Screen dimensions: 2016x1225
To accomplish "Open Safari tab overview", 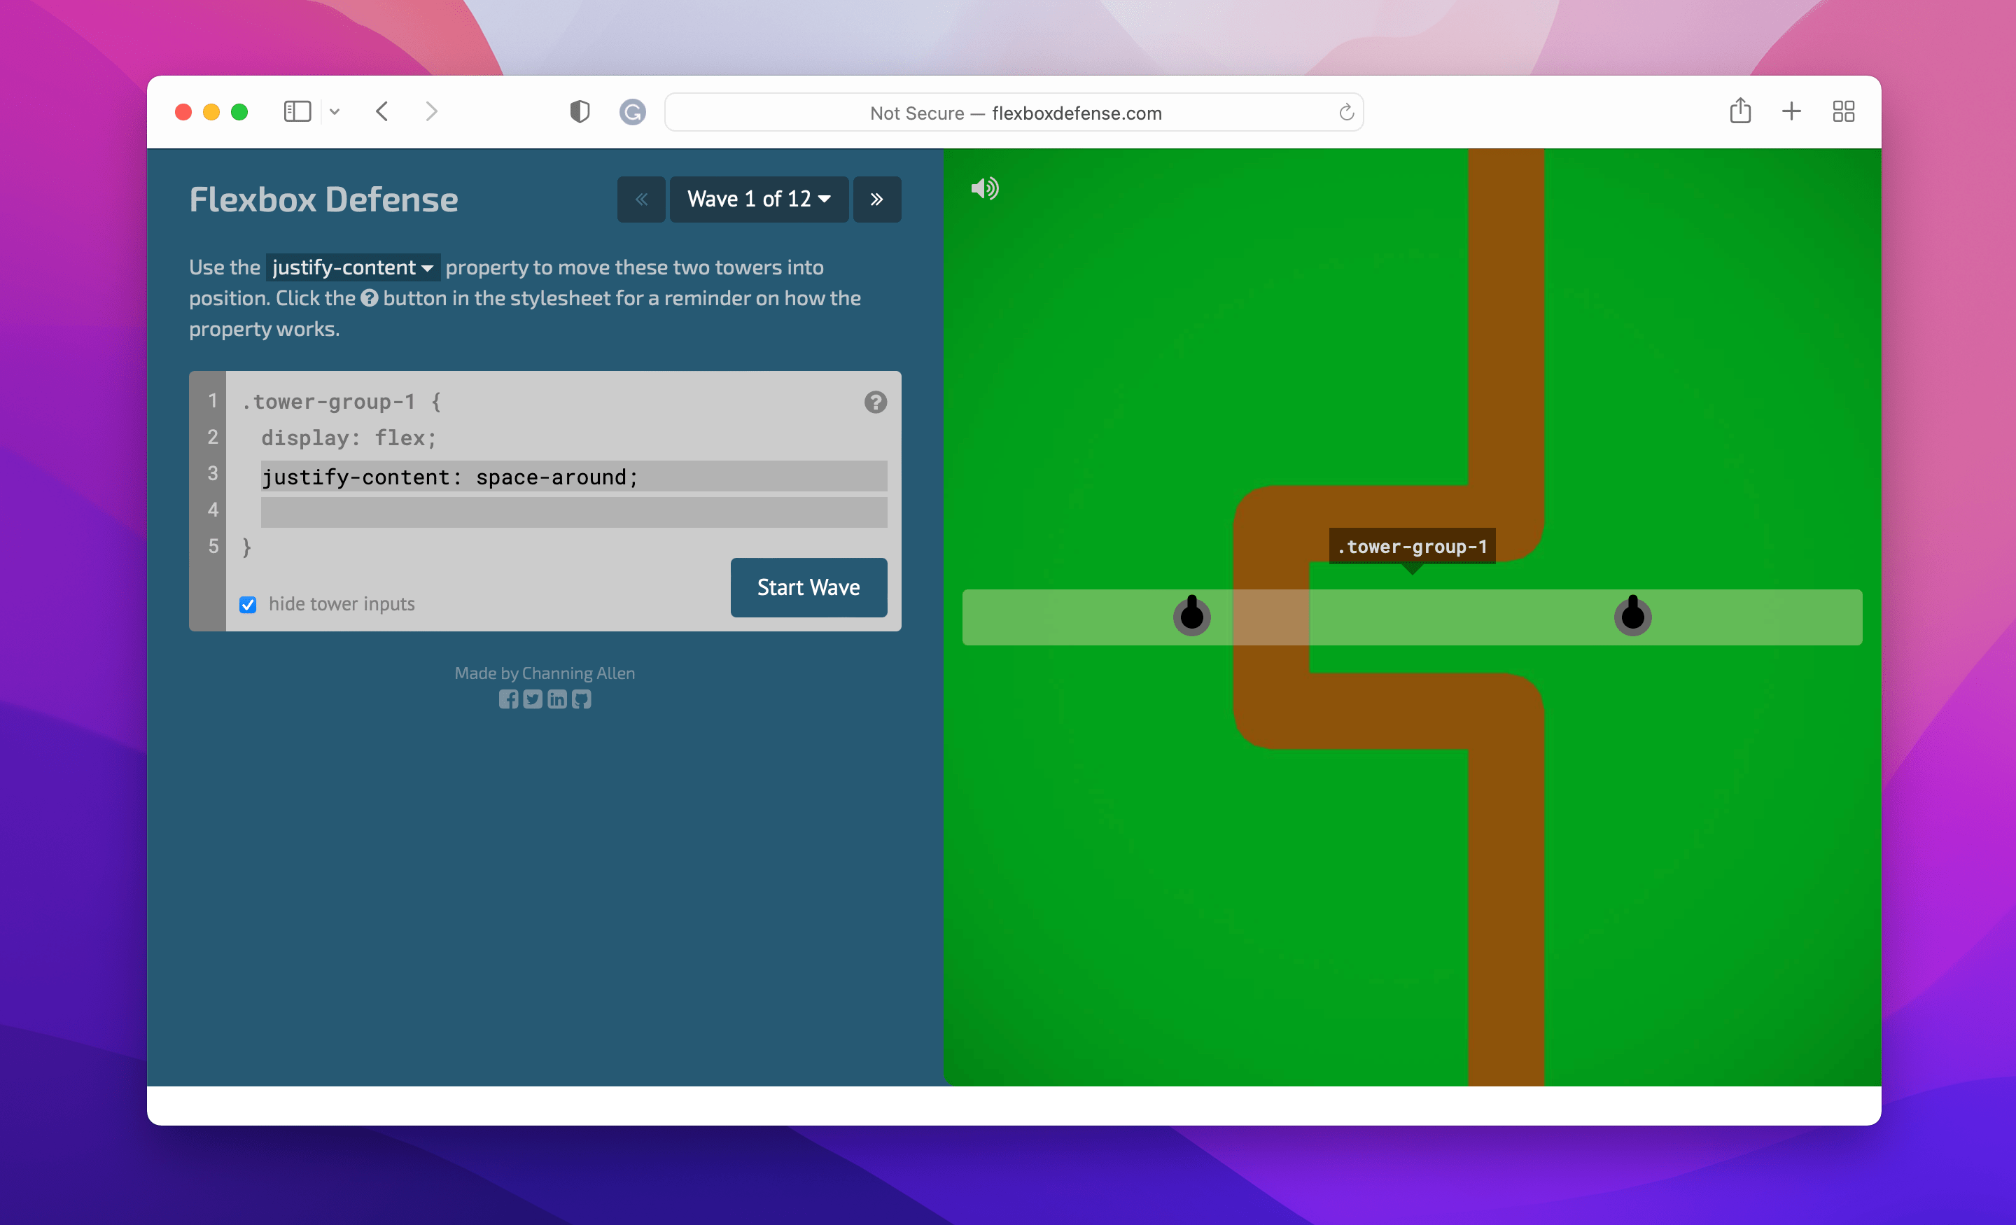I will [x=1843, y=111].
